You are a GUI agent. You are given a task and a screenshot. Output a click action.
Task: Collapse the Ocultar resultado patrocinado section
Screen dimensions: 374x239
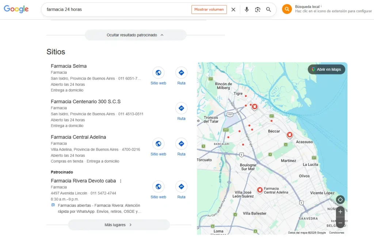[x=136, y=35]
